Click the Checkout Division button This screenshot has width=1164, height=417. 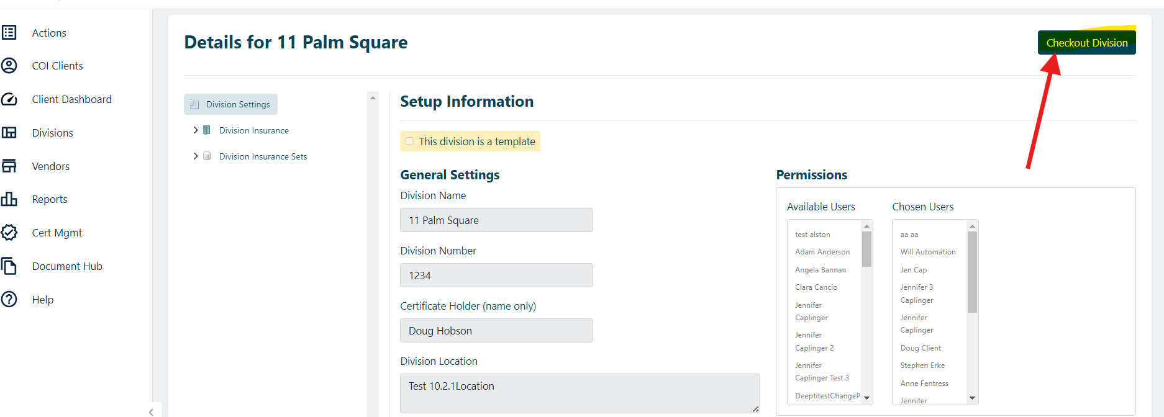[x=1086, y=43]
